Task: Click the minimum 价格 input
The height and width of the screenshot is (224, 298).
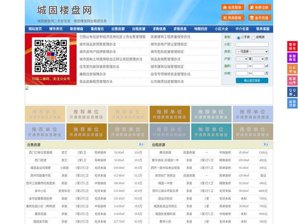Action: point(242,73)
